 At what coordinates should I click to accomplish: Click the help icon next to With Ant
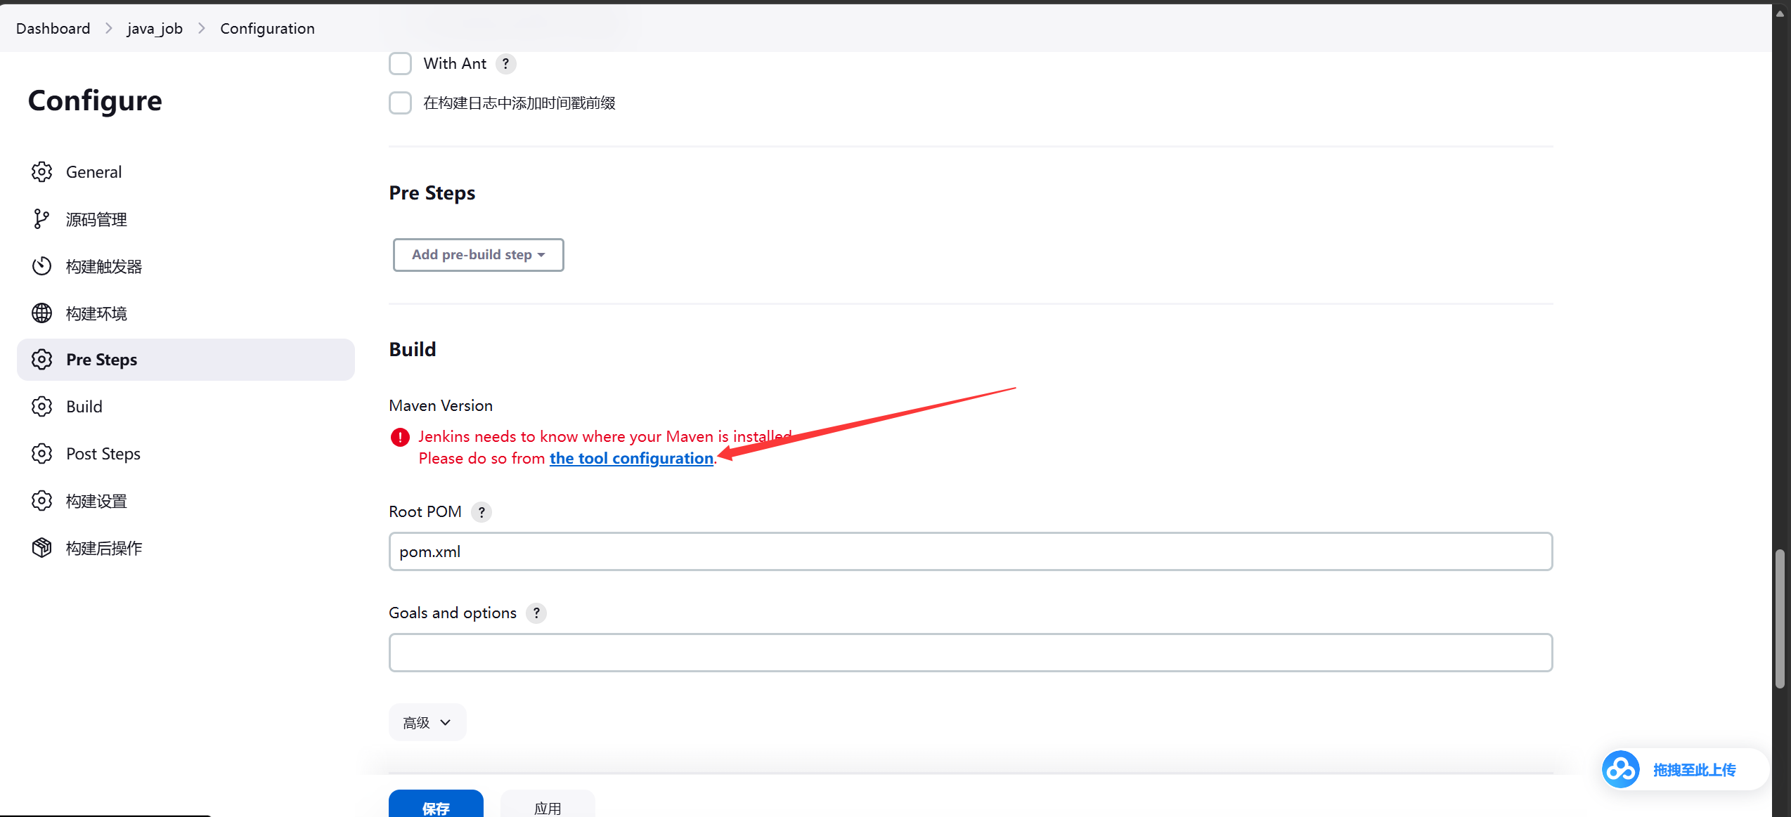pos(505,64)
